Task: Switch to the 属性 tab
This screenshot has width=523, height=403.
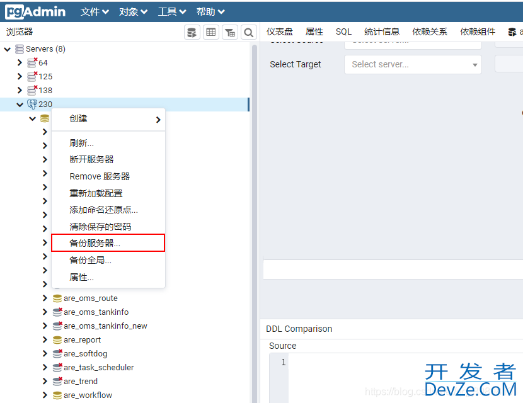Action: (x=314, y=31)
